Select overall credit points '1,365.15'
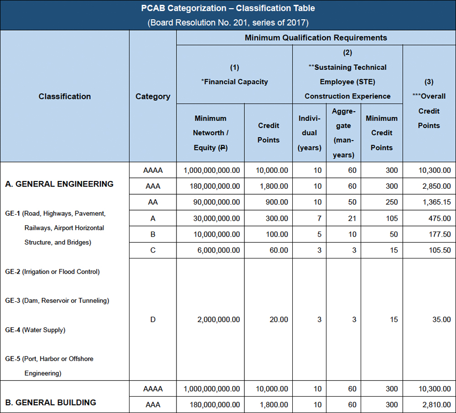The width and height of the screenshot is (456, 413). [436, 202]
